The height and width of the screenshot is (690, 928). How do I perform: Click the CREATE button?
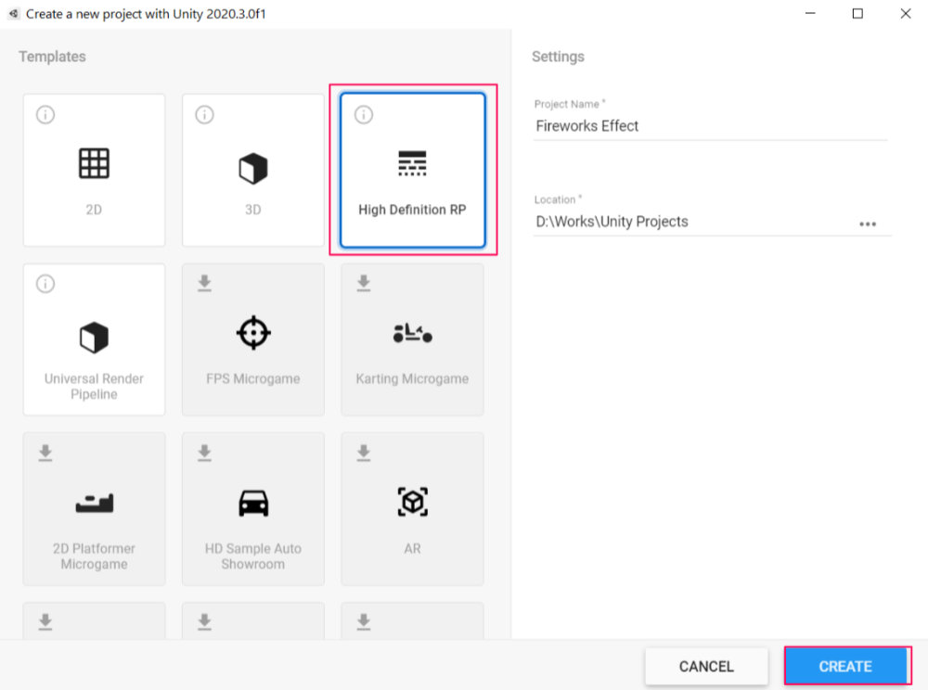pyautogui.click(x=845, y=666)
